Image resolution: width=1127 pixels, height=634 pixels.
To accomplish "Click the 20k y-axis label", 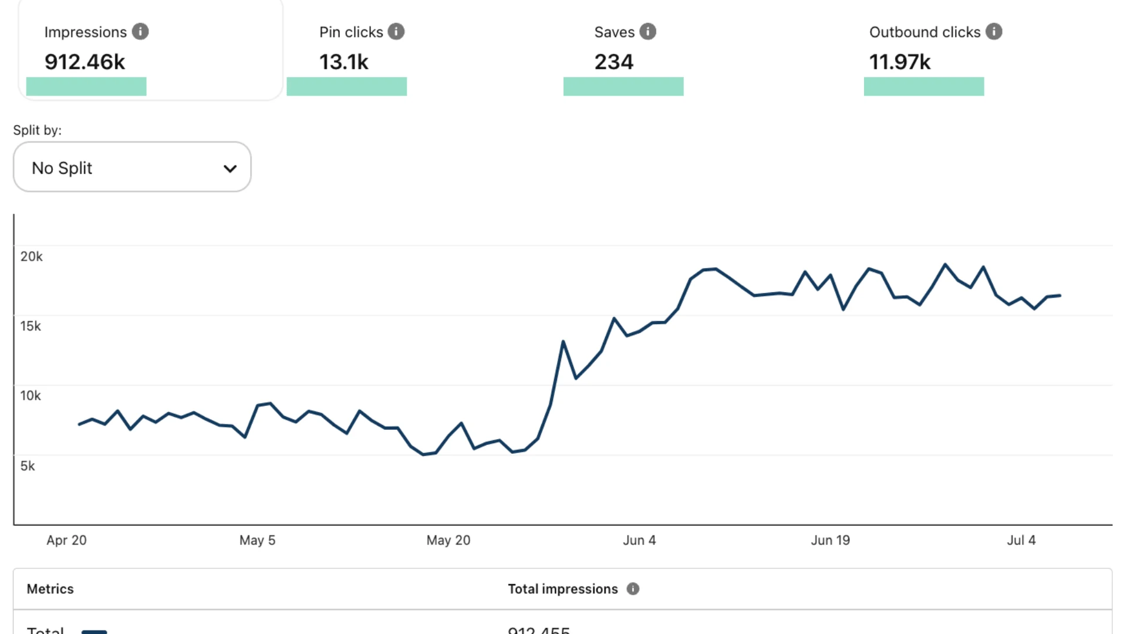I will coord(32,257).
